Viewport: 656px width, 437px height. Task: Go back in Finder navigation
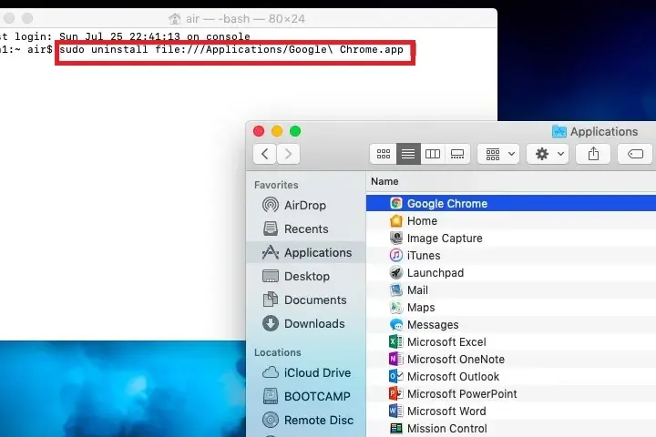[x=264, y=154]
